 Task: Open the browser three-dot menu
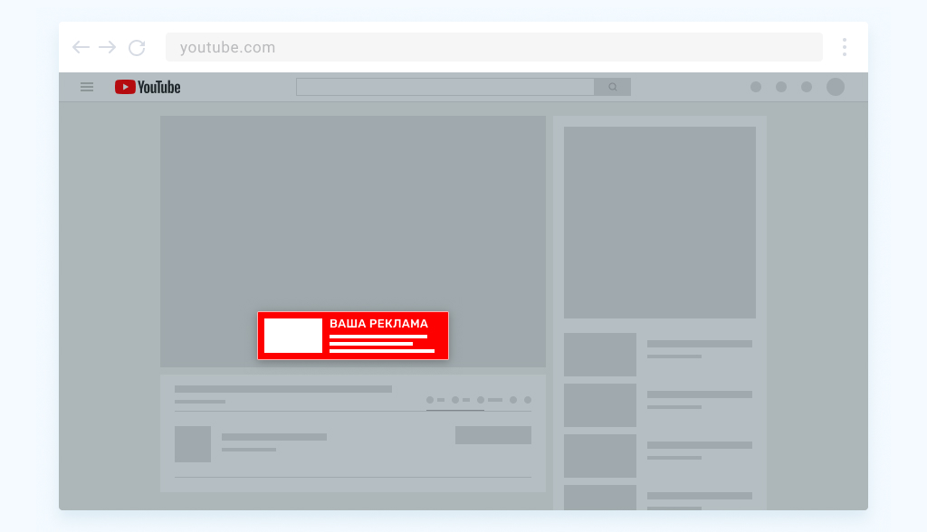pos(845,47)
